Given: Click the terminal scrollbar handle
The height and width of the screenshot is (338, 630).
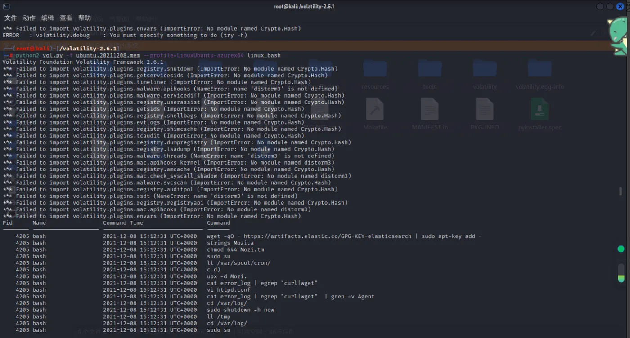Looking at the screenshot, I should pos(621,191).
